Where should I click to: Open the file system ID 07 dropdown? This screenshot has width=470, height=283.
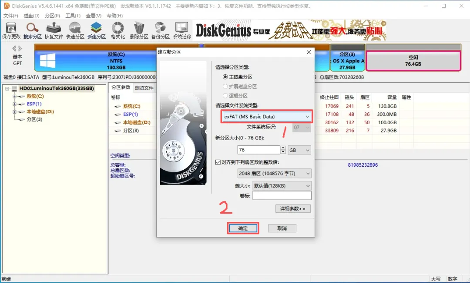pyautogui.click(x=302, y=127)
